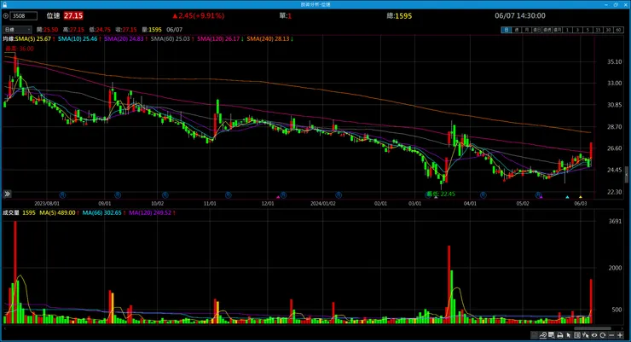Zoom out chart with minus icon
Image resolution: width=631 pixels, height=342 pixels.
tap(611, 335)
